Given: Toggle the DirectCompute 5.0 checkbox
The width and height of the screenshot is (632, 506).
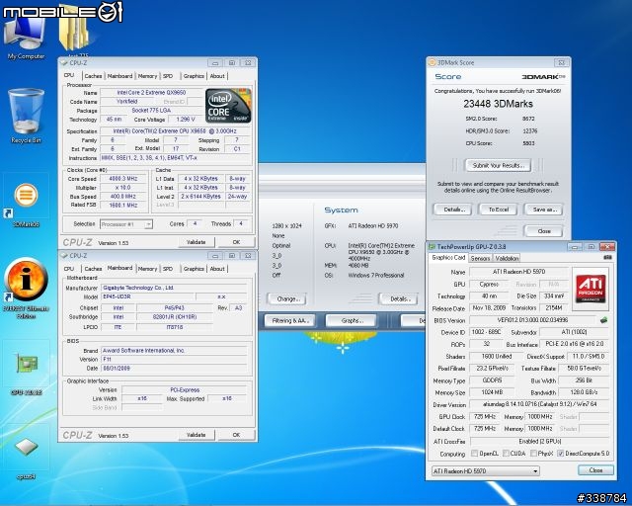Looking at the screenshot, I should click(560, 454).
